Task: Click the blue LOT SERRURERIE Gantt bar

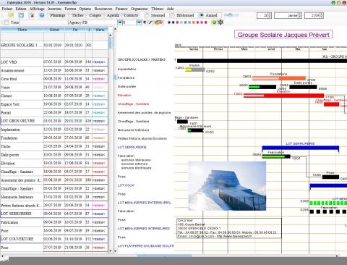Action: 300,148
